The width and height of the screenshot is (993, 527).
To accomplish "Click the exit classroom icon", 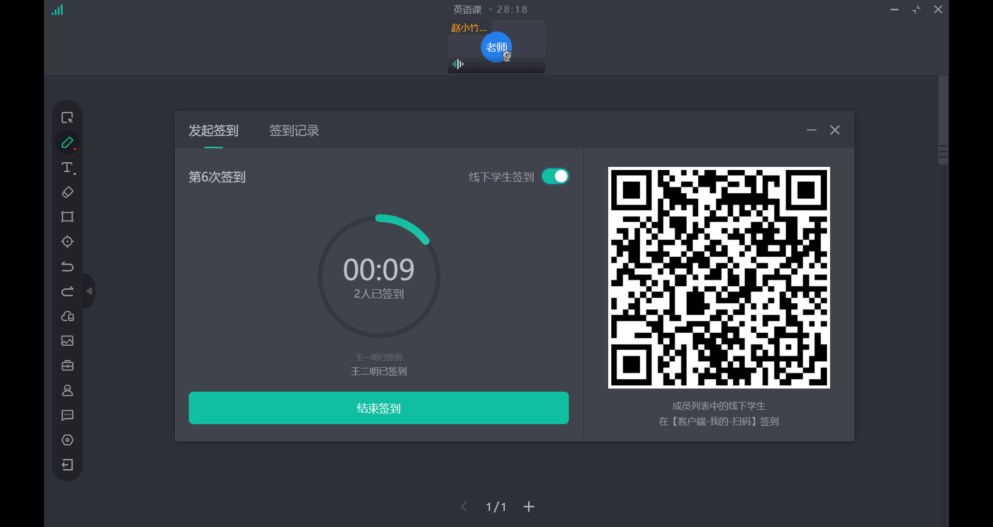I will point(67,465).
